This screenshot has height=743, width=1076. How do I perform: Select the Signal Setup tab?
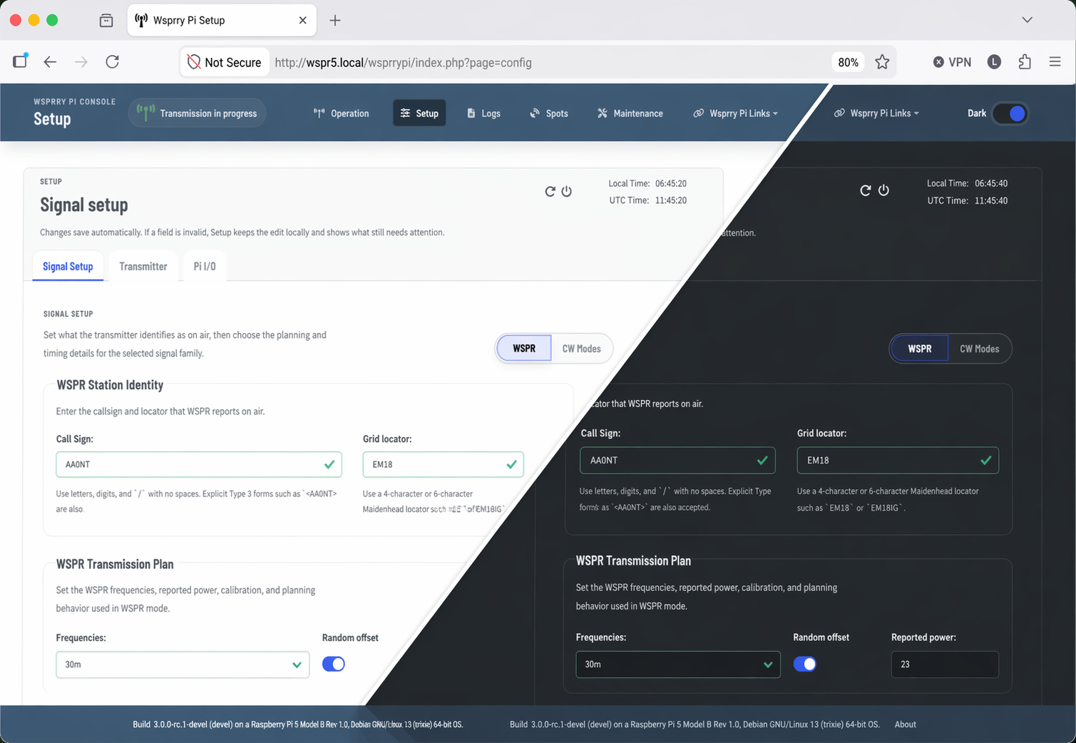click(x=68, y=266)
